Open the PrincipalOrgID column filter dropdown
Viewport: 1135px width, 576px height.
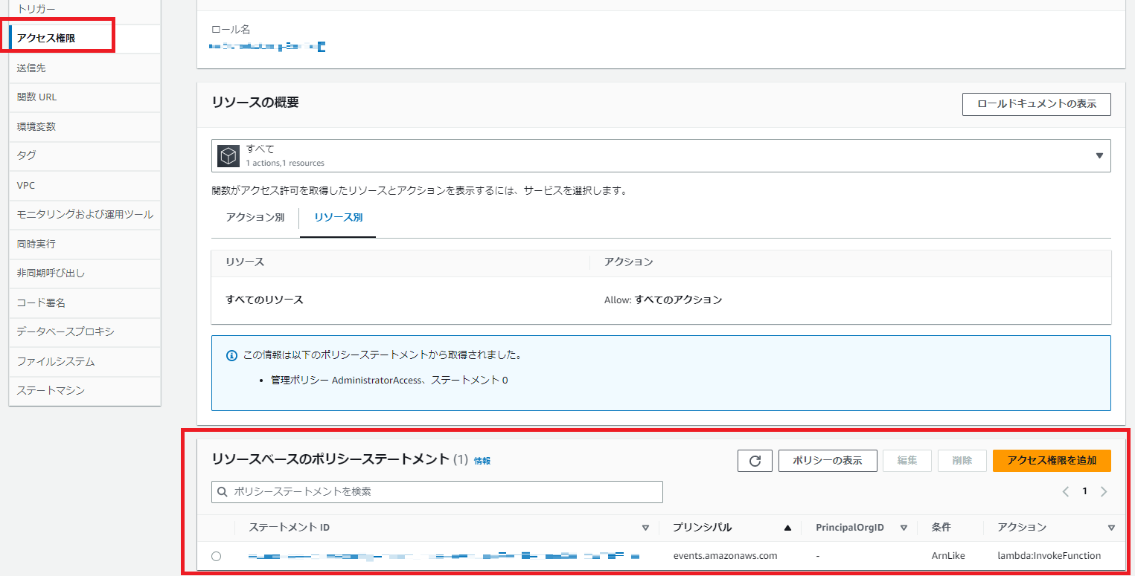coord(904,527)
